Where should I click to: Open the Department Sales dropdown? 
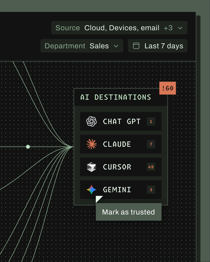click(x=82, y=46)
